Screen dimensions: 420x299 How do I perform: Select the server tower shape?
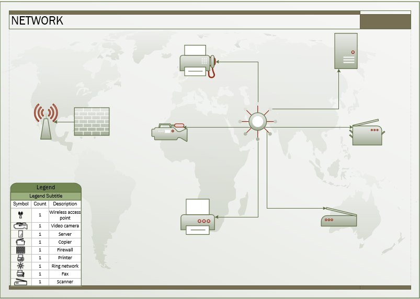tap(346, 51)
